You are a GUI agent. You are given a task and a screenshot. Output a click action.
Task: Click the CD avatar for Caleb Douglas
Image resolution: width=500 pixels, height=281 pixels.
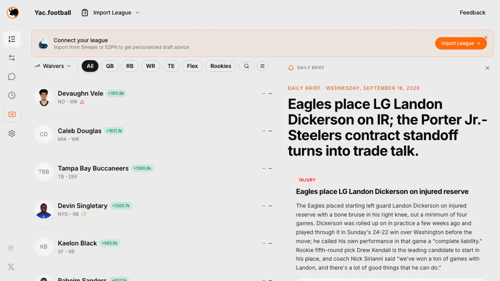44,134
